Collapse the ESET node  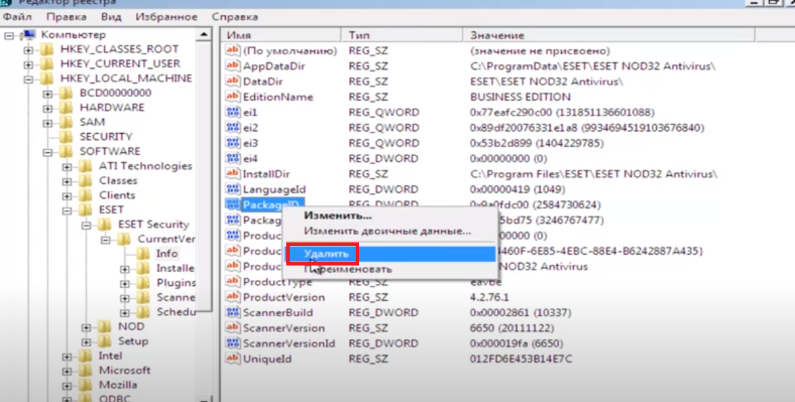tap(67, 211)
